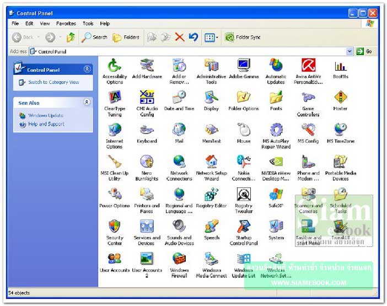The height and width of the screenshot is (306, 387).
Task: Open Regional and Language options icon
Action: click(x=179, y=194)
